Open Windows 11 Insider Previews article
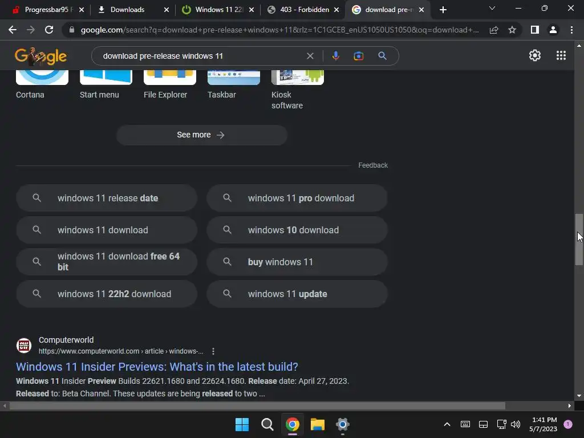 click(x=157, y=367)
